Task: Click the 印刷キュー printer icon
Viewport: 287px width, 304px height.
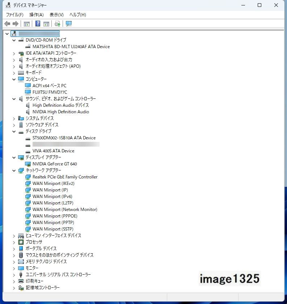Action: pyautogui.click(x=21, y=281)
